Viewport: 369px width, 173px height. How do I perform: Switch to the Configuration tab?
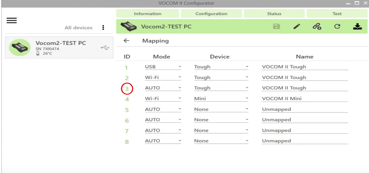pyautogui.click(x=211, y=14)
